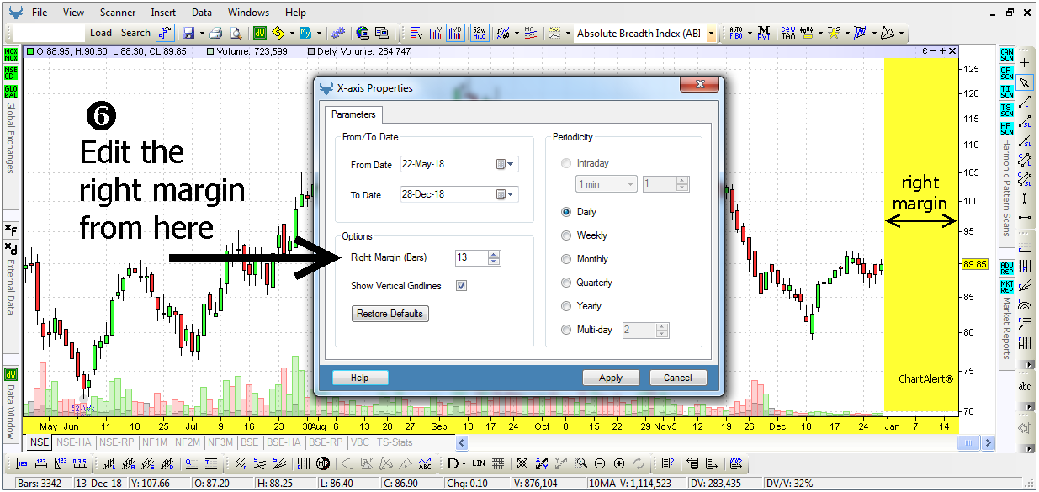1039x492 pixels.
Task: Click the 52w Hi/Lo toolbar icon
Action: point(479,33)
